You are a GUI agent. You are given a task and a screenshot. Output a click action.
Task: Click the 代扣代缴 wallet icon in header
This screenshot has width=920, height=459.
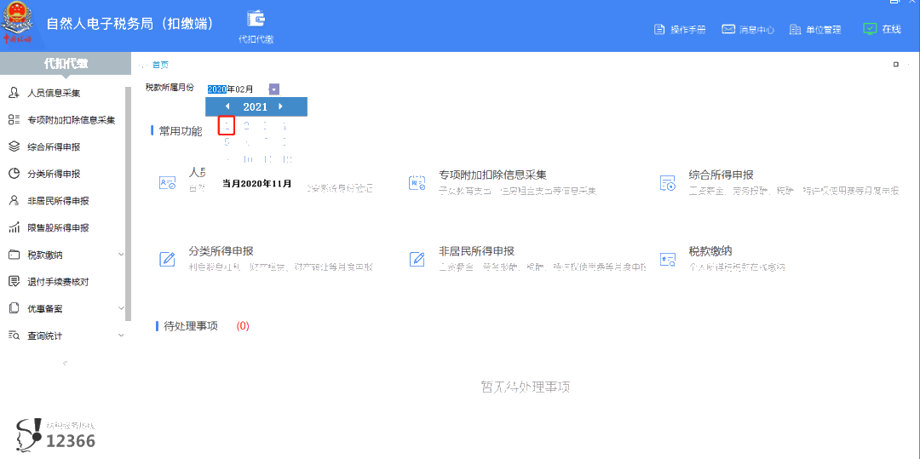click(x=255, y=20)
